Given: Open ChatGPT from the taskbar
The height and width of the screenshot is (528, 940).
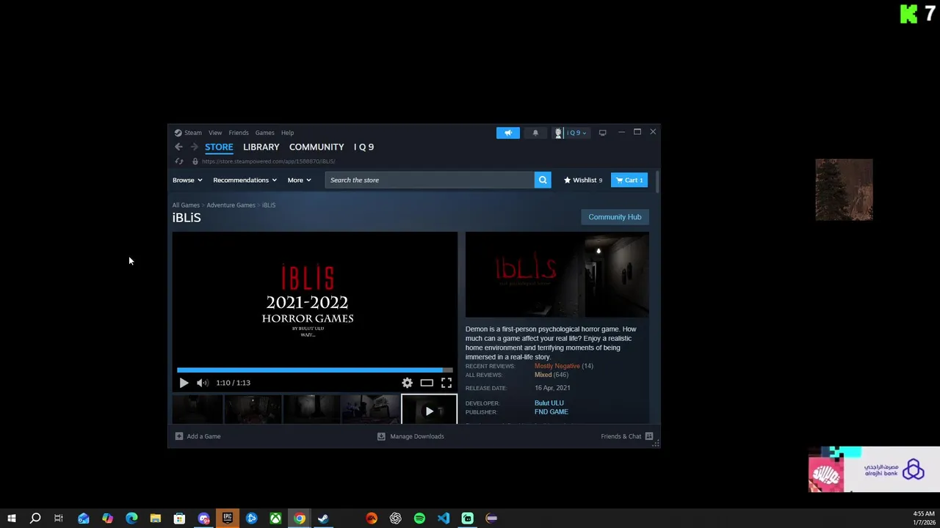Looking at the screenshot, I should click(396, 518).
